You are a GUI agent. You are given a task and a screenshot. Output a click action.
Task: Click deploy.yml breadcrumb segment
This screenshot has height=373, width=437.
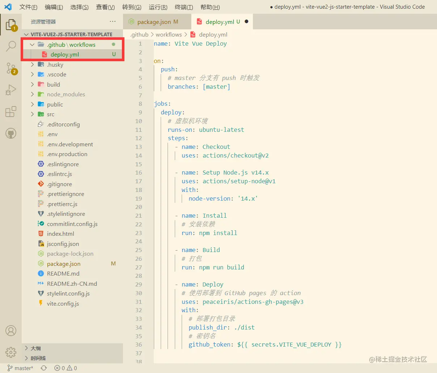213,34
